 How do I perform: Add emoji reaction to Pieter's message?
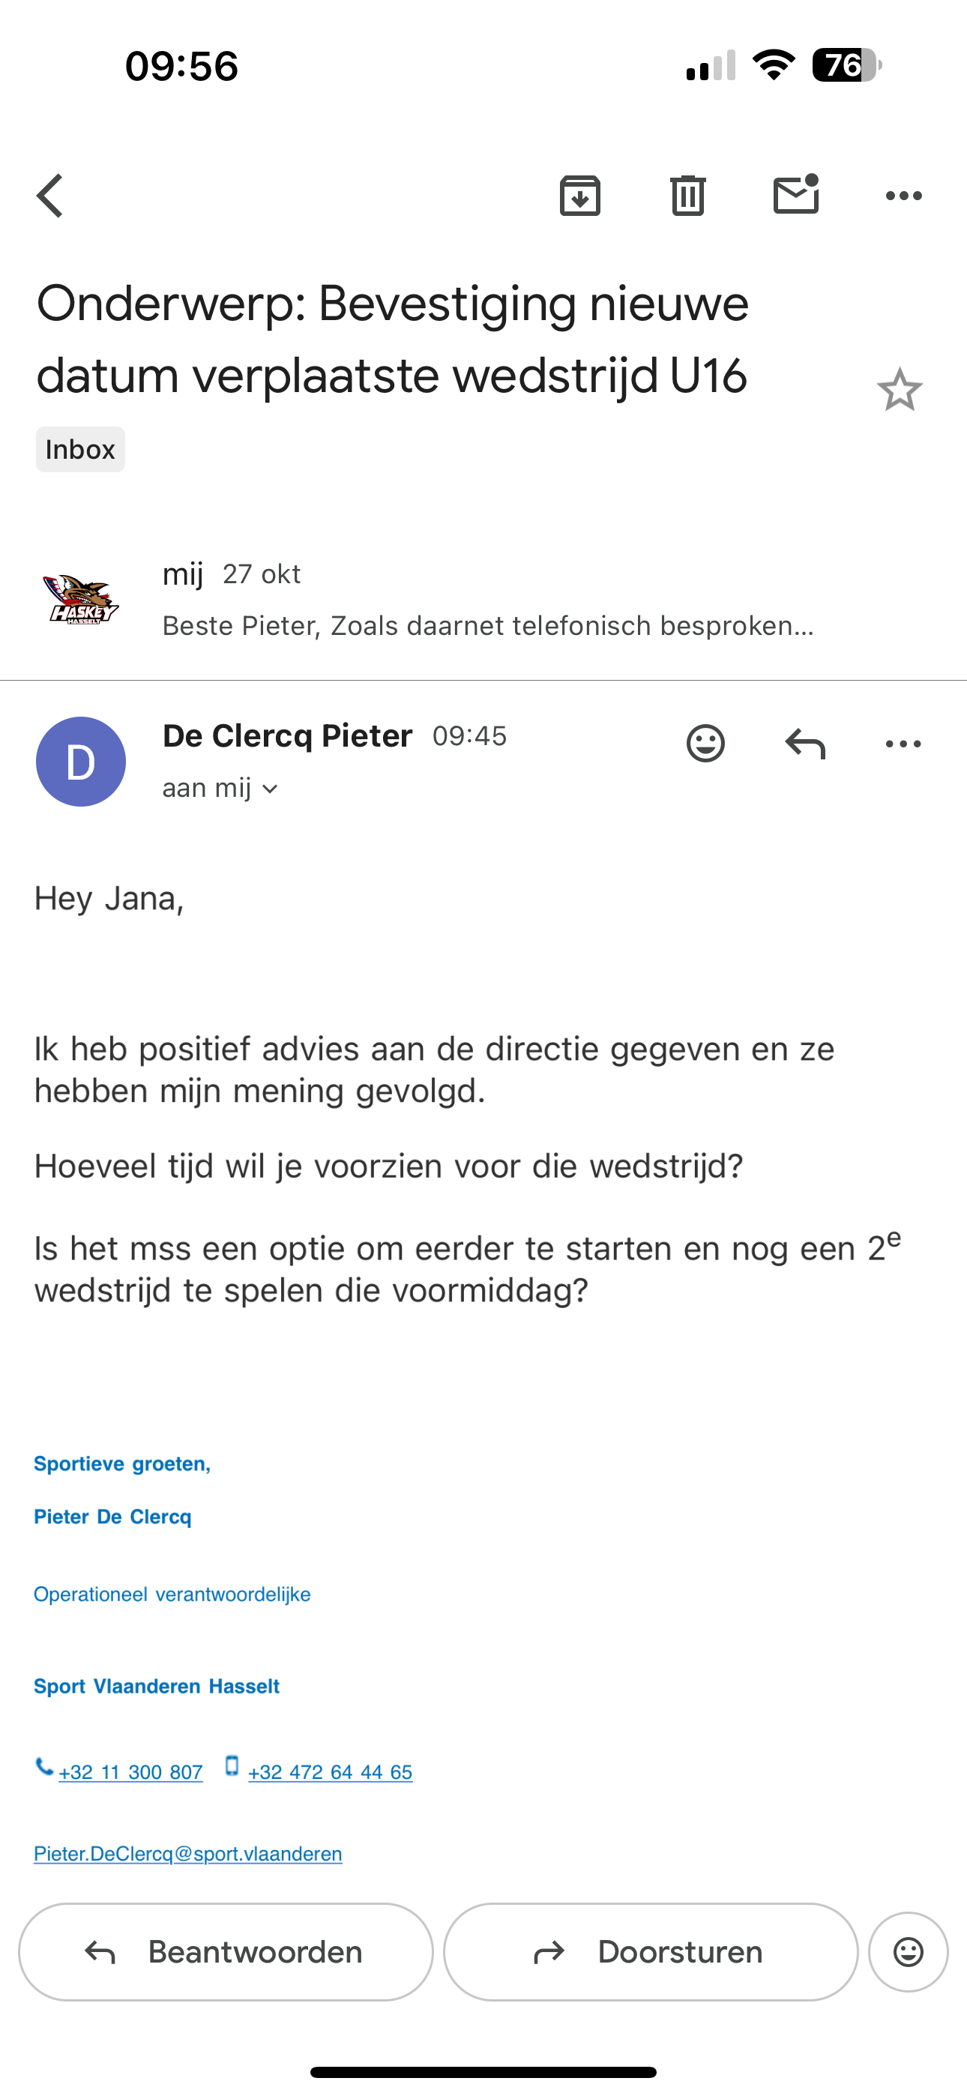[705, 743]
